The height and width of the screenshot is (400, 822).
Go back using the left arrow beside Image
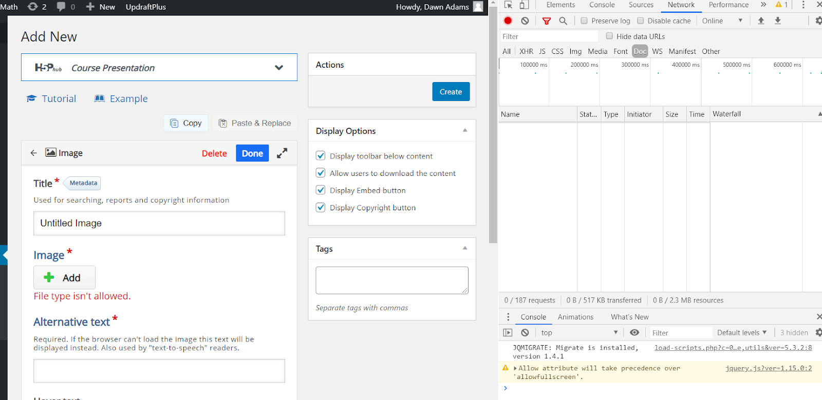(33, 153)
